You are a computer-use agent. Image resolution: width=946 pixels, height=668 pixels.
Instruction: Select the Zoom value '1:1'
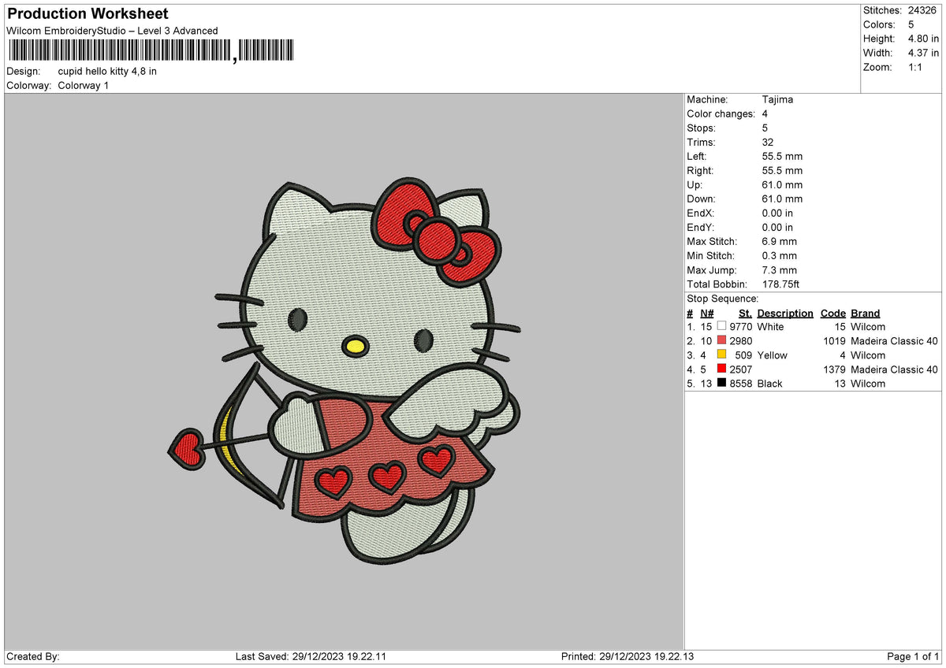[916, 67]
